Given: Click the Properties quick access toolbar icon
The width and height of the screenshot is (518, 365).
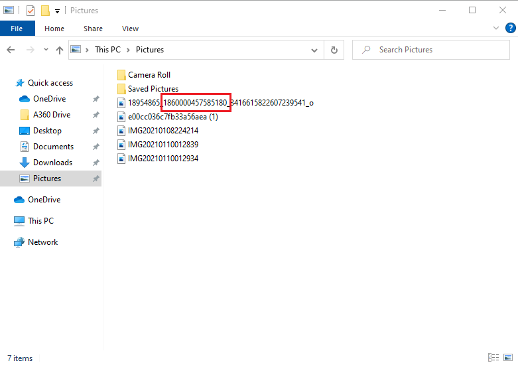Looking at the screenshot, I should click(30, 11).
